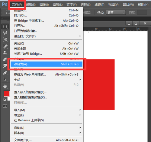The width and height of the screenshot is (151, 142).
Task: Select the Healing Brush tool
Action: click(5, 47)
